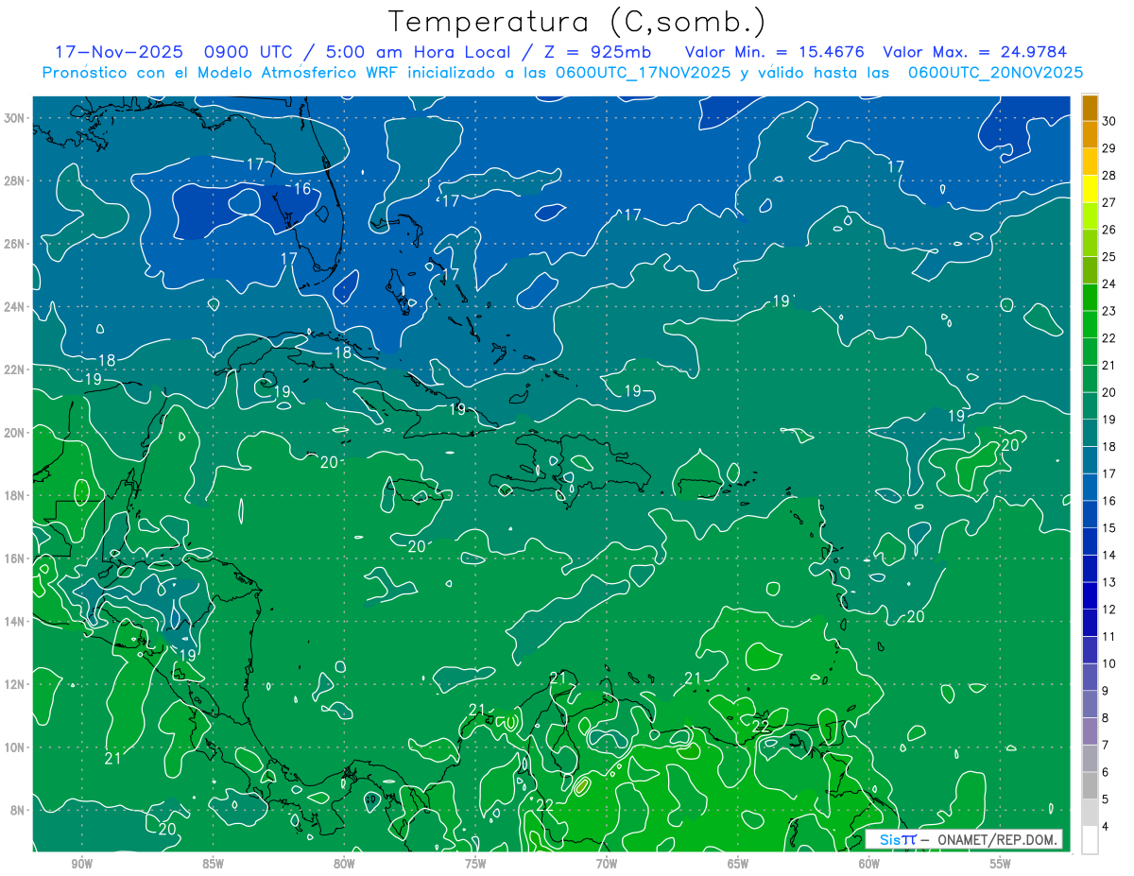
Task: Select the orange color bar segment between 29 and 30
Action: (1090, 134)
